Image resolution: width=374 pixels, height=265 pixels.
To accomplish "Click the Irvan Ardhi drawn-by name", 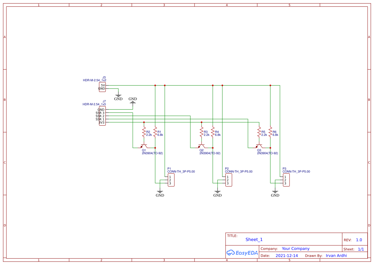I will 336,255.
